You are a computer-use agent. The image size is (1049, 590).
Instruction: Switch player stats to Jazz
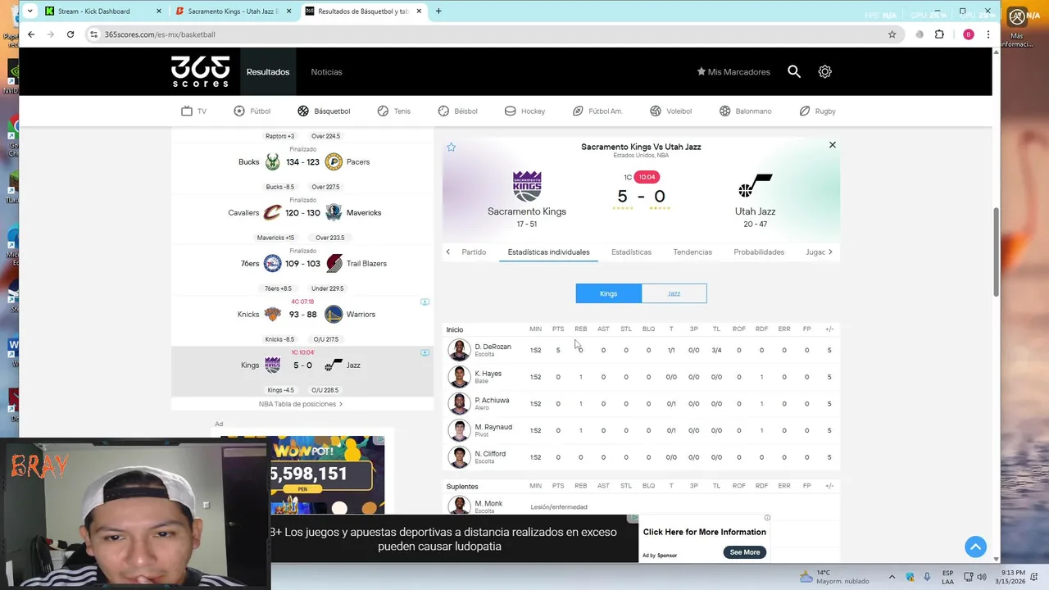coord(674,293)
